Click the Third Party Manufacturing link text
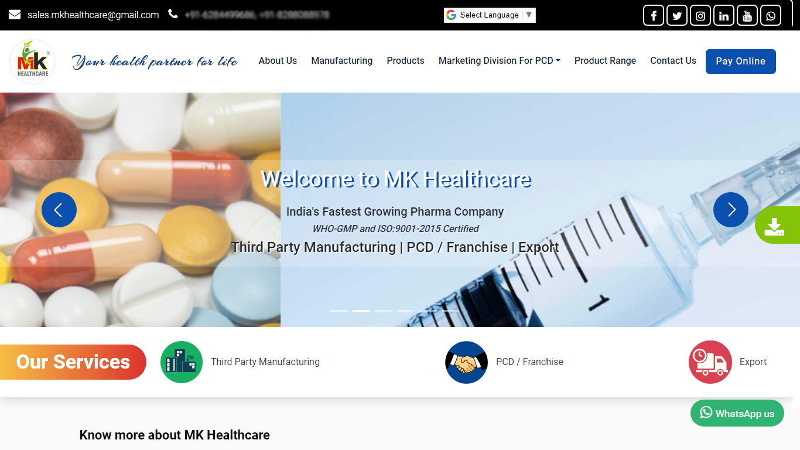This screenshot has width=800, height=450. (x=265, y=362)
